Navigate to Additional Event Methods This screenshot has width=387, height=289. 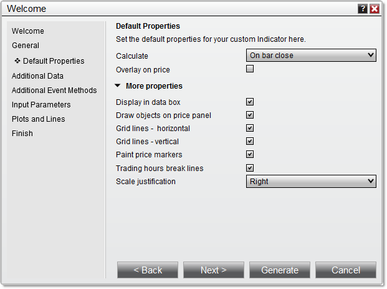click(x=54, y=91)
